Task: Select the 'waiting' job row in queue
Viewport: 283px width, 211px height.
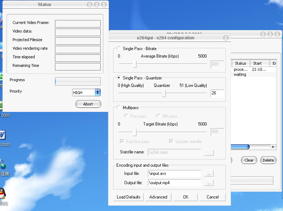Action: pyautogui.click(x=254, y=74)
